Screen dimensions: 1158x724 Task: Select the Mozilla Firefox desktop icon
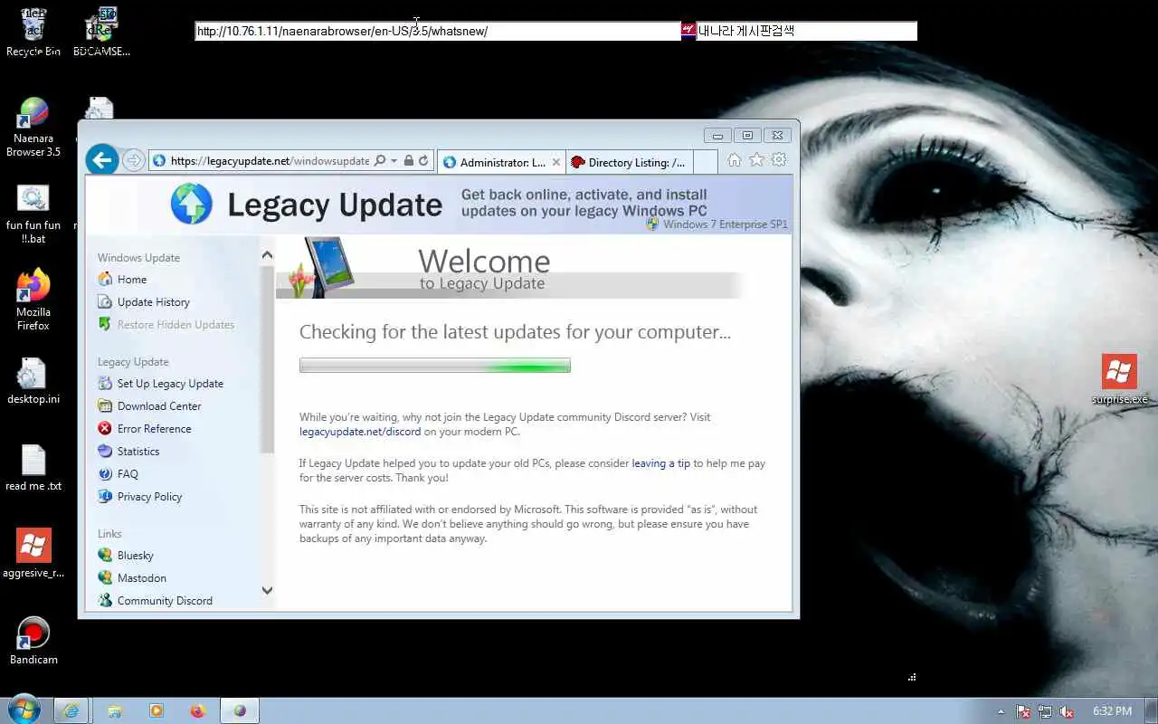click(x=33, y=300)
